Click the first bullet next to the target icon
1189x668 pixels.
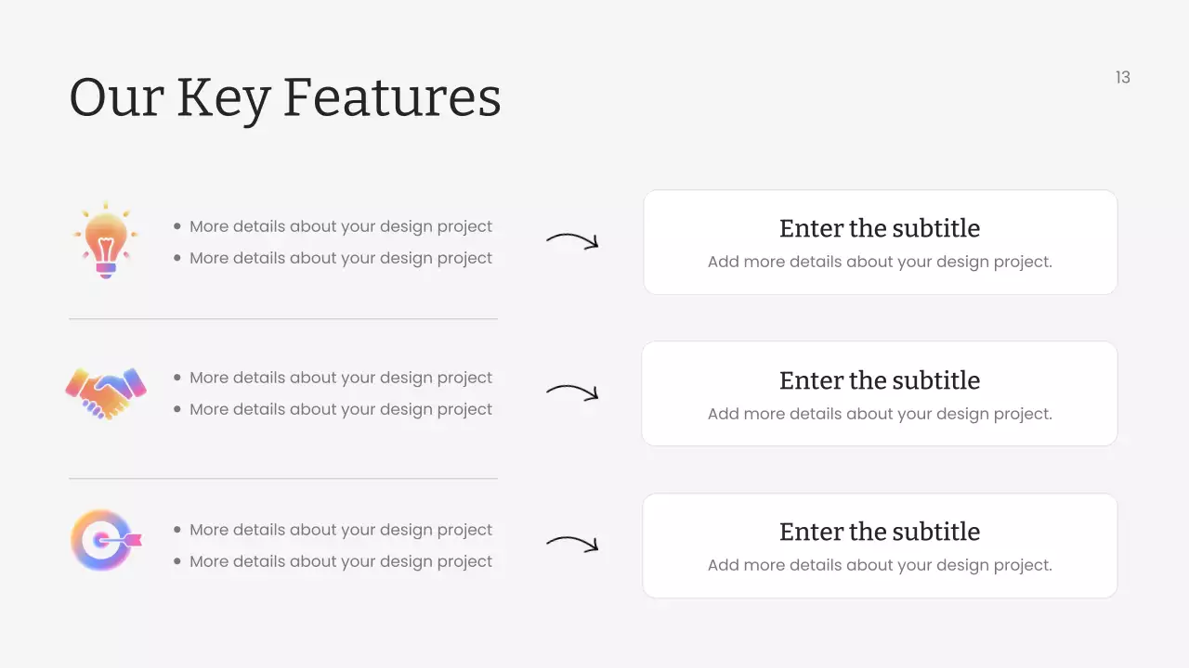341,530
